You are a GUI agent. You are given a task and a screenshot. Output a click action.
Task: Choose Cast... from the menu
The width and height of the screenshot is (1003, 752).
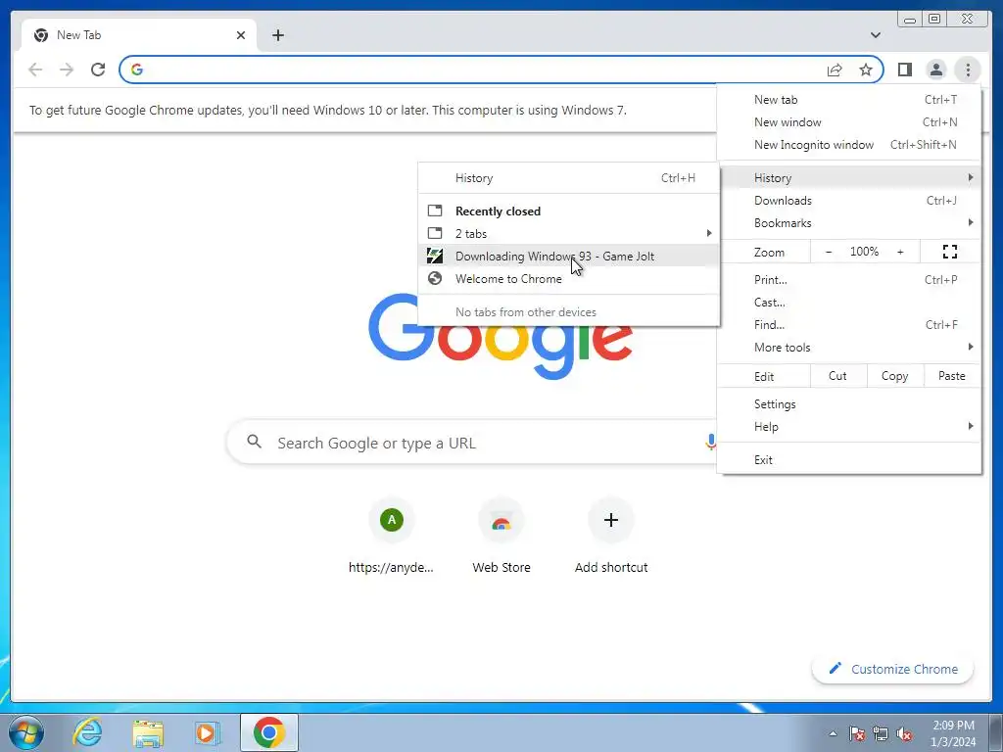click(x=849, y=302)
